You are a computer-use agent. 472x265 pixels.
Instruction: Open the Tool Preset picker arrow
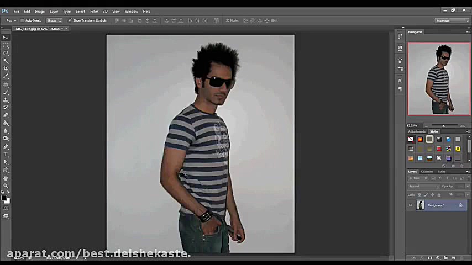(x=15, y=21)
